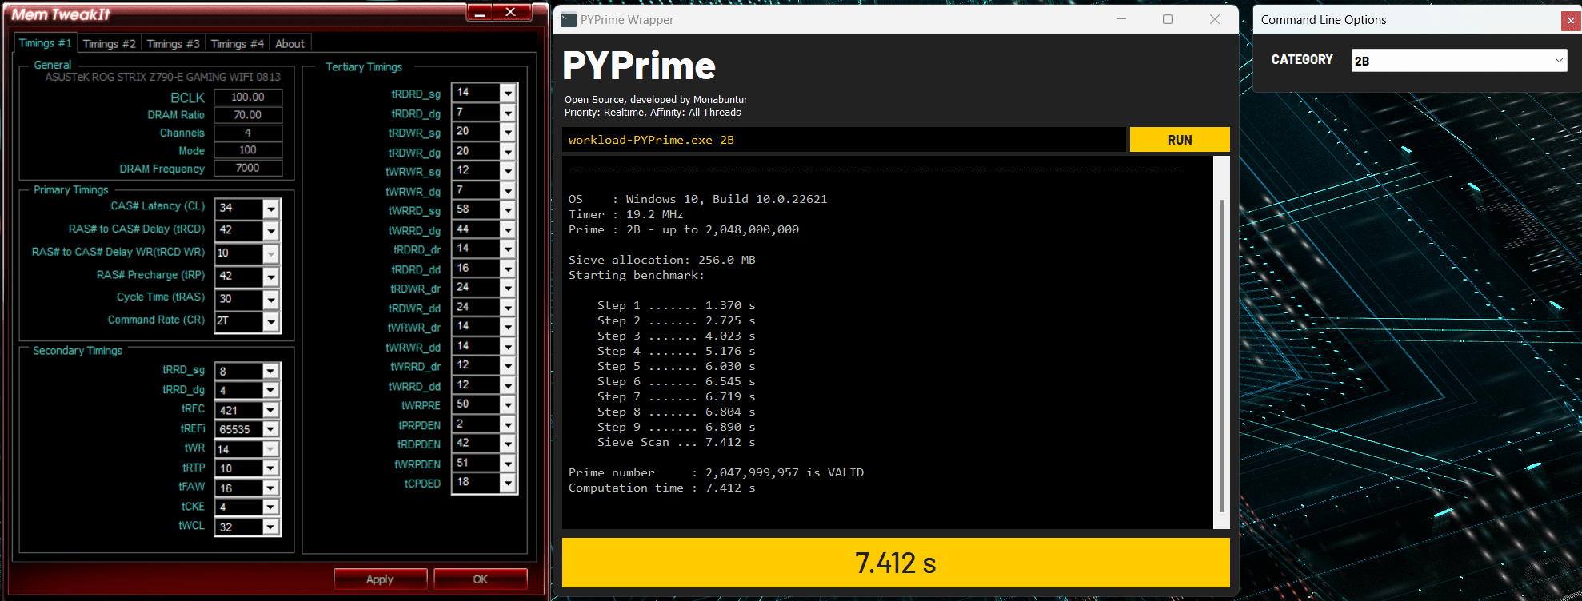Expand the tWRRD_dr dropdown
The width and height of the screenshot is (1582, 601).
pyautogui.click(x=508, y=366)
